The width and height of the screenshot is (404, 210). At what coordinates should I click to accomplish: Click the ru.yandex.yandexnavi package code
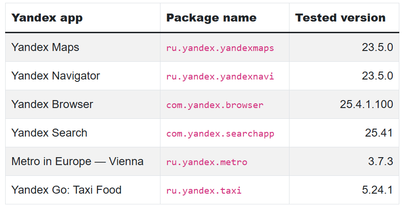click(220, 77)
